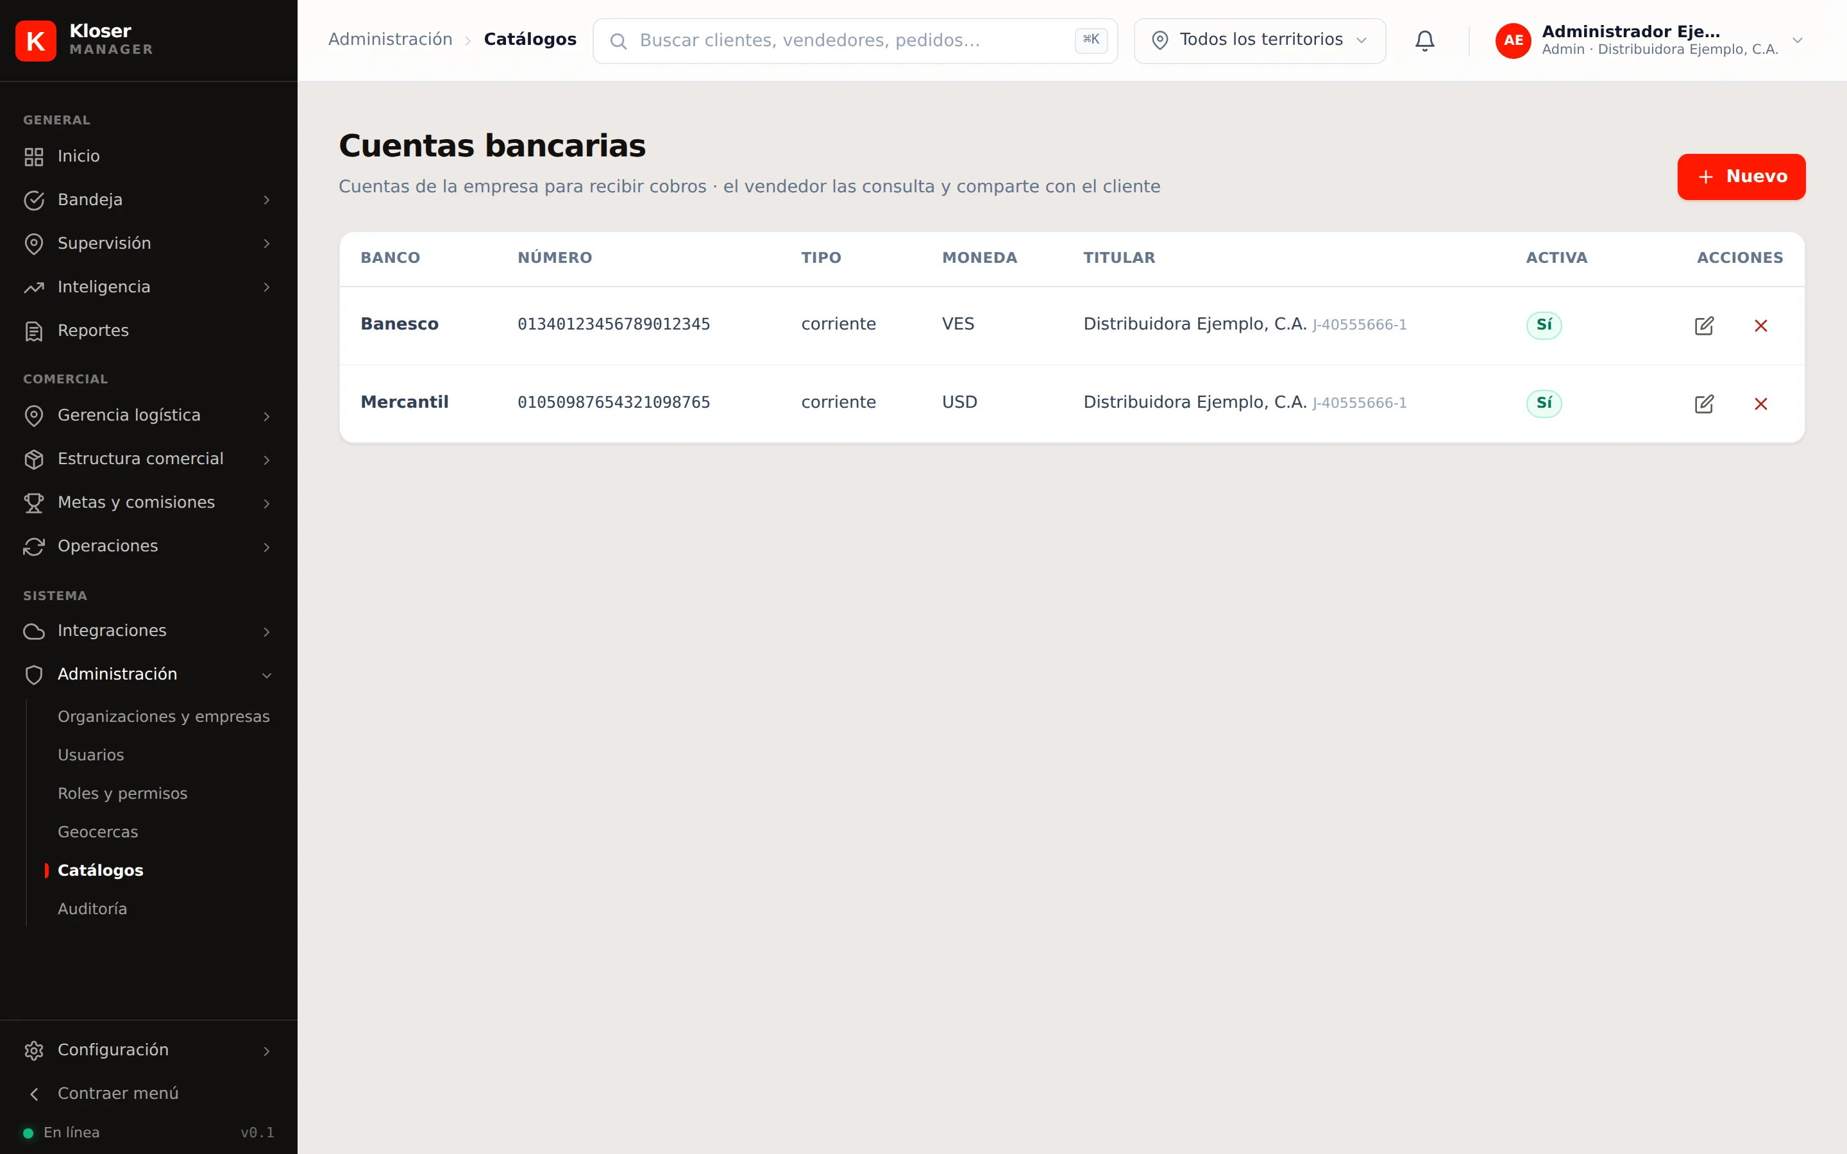Click the green En línea status dot
Viewport: 1847px width, 1154px height.
(x=28, y=1133)
